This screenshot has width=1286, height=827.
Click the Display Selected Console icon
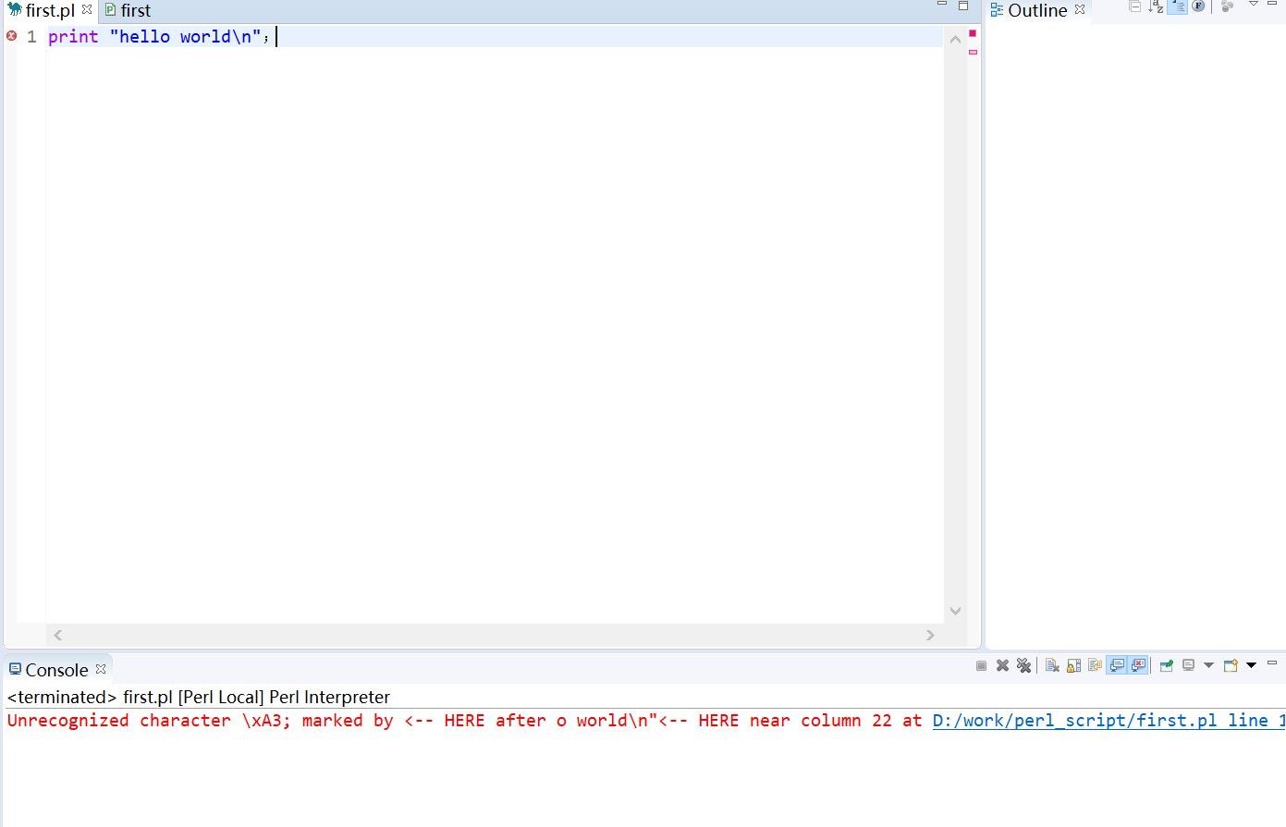(1189, 665)
